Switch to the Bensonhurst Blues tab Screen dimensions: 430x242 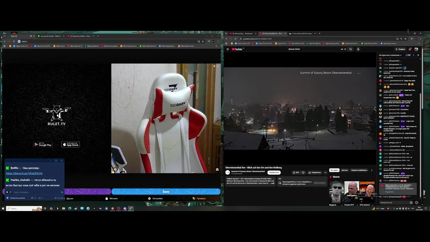click(81, 36)
